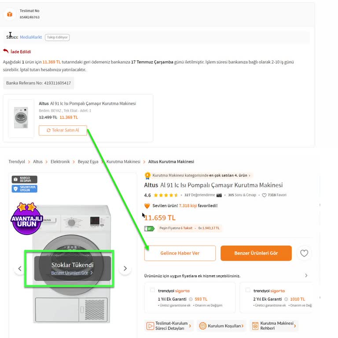The width and height of the screenshot is (338, 338).
Task: Go to Elektronik in the breadcrumb
Action: coord(60,162)
